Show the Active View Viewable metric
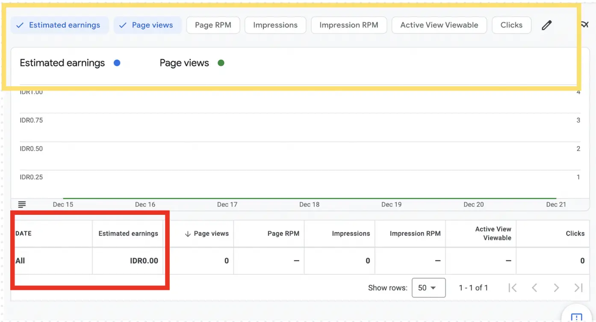 click(439, 25)
